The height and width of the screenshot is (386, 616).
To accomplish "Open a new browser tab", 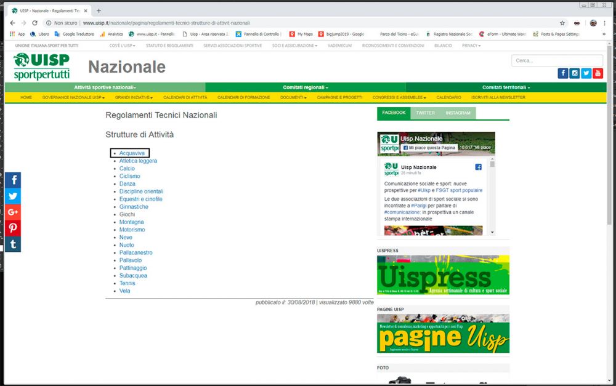I will [99, 10].
